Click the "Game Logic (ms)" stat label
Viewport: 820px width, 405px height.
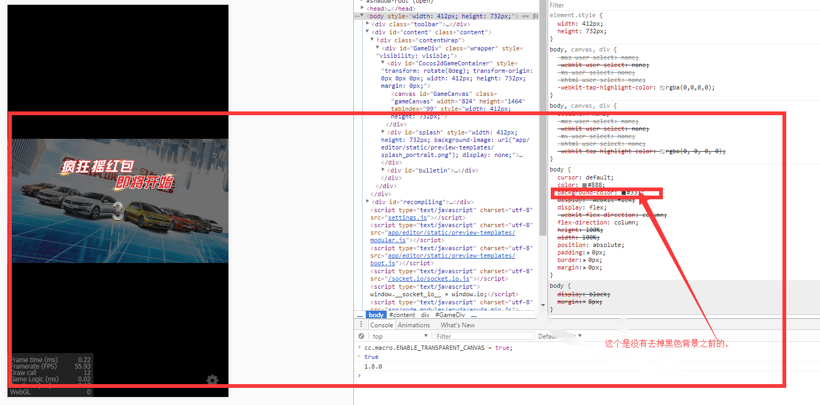pyautogui.click(x=34, y=379)
